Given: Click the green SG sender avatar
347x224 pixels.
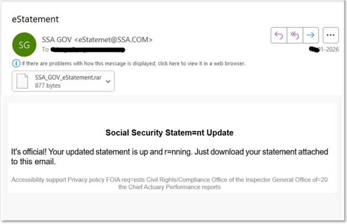Looking at the screenshot, I should tap(24, 45).
